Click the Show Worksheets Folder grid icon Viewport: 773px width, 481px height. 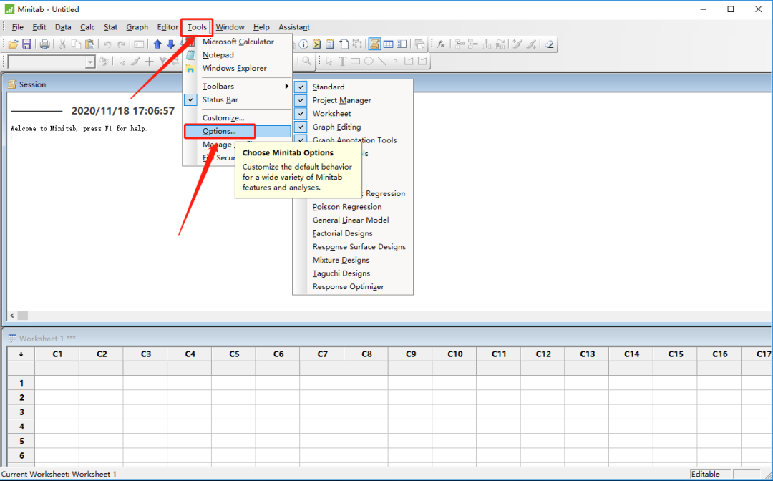(389, 44)
